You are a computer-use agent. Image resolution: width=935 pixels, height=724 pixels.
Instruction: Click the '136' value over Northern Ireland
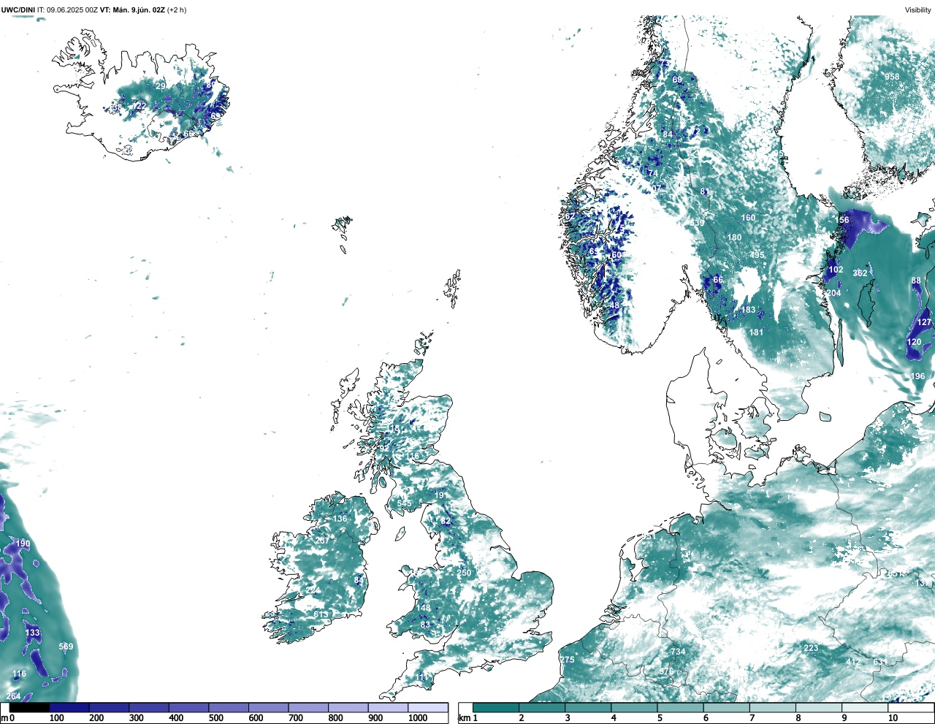(340, 519)
